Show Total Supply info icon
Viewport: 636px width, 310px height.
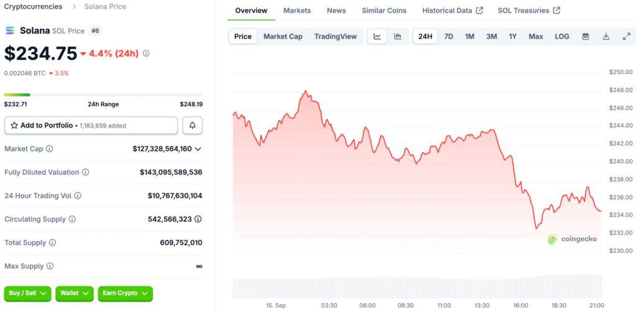pos(53,243)
